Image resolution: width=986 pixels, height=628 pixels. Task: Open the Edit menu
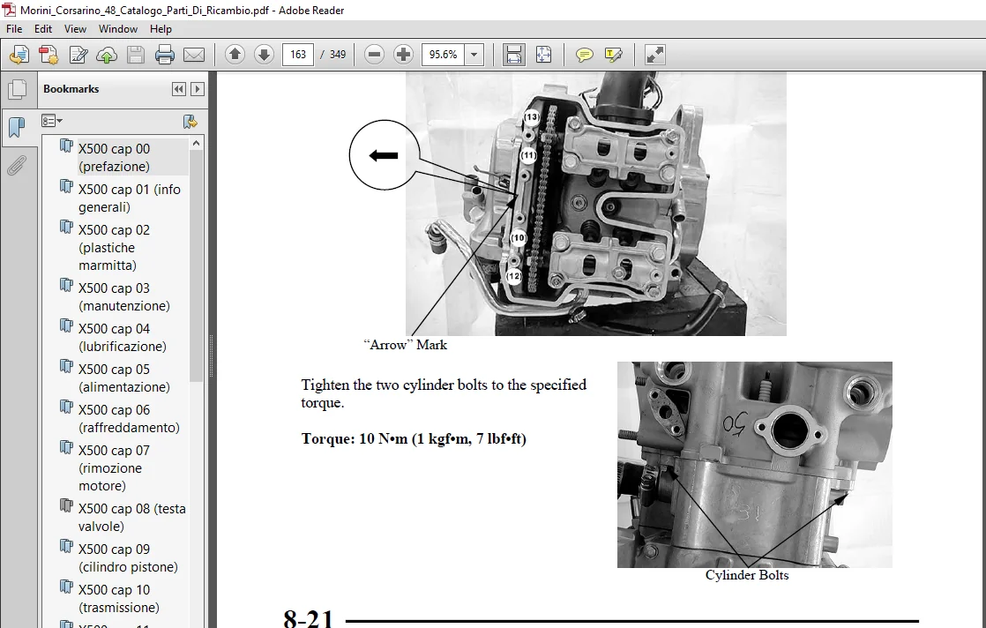coord(42,29)
